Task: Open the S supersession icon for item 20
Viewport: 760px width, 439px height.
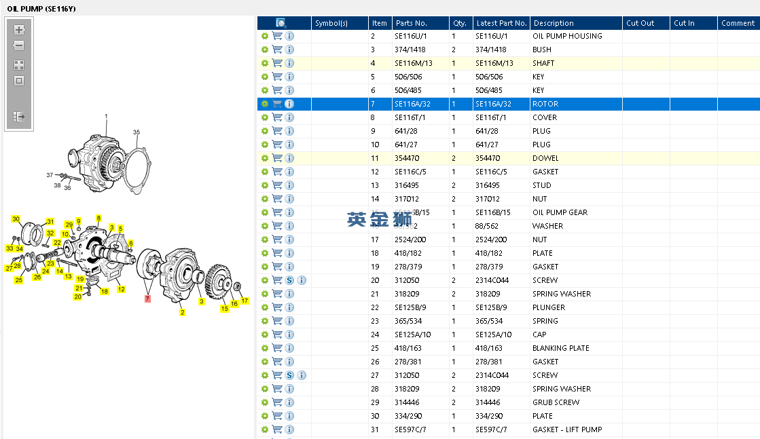Action: point(289,280)
